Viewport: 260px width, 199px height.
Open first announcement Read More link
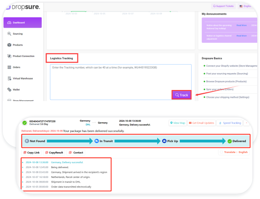pos(242,25)
